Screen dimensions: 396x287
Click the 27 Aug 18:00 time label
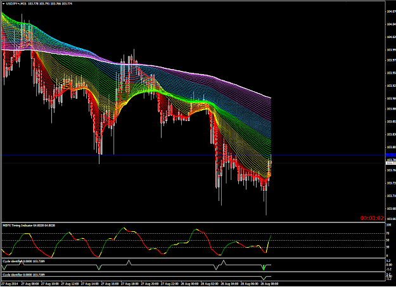[130, 284]
